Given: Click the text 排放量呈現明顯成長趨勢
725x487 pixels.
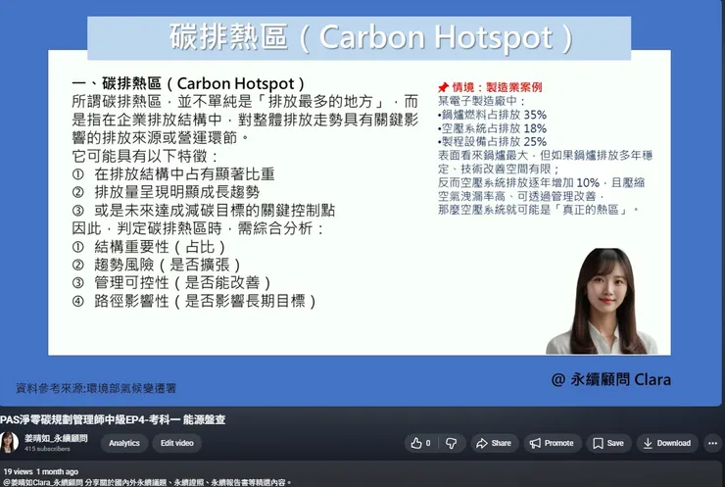Looking at the screenshot, I should (x=176, y=192).
